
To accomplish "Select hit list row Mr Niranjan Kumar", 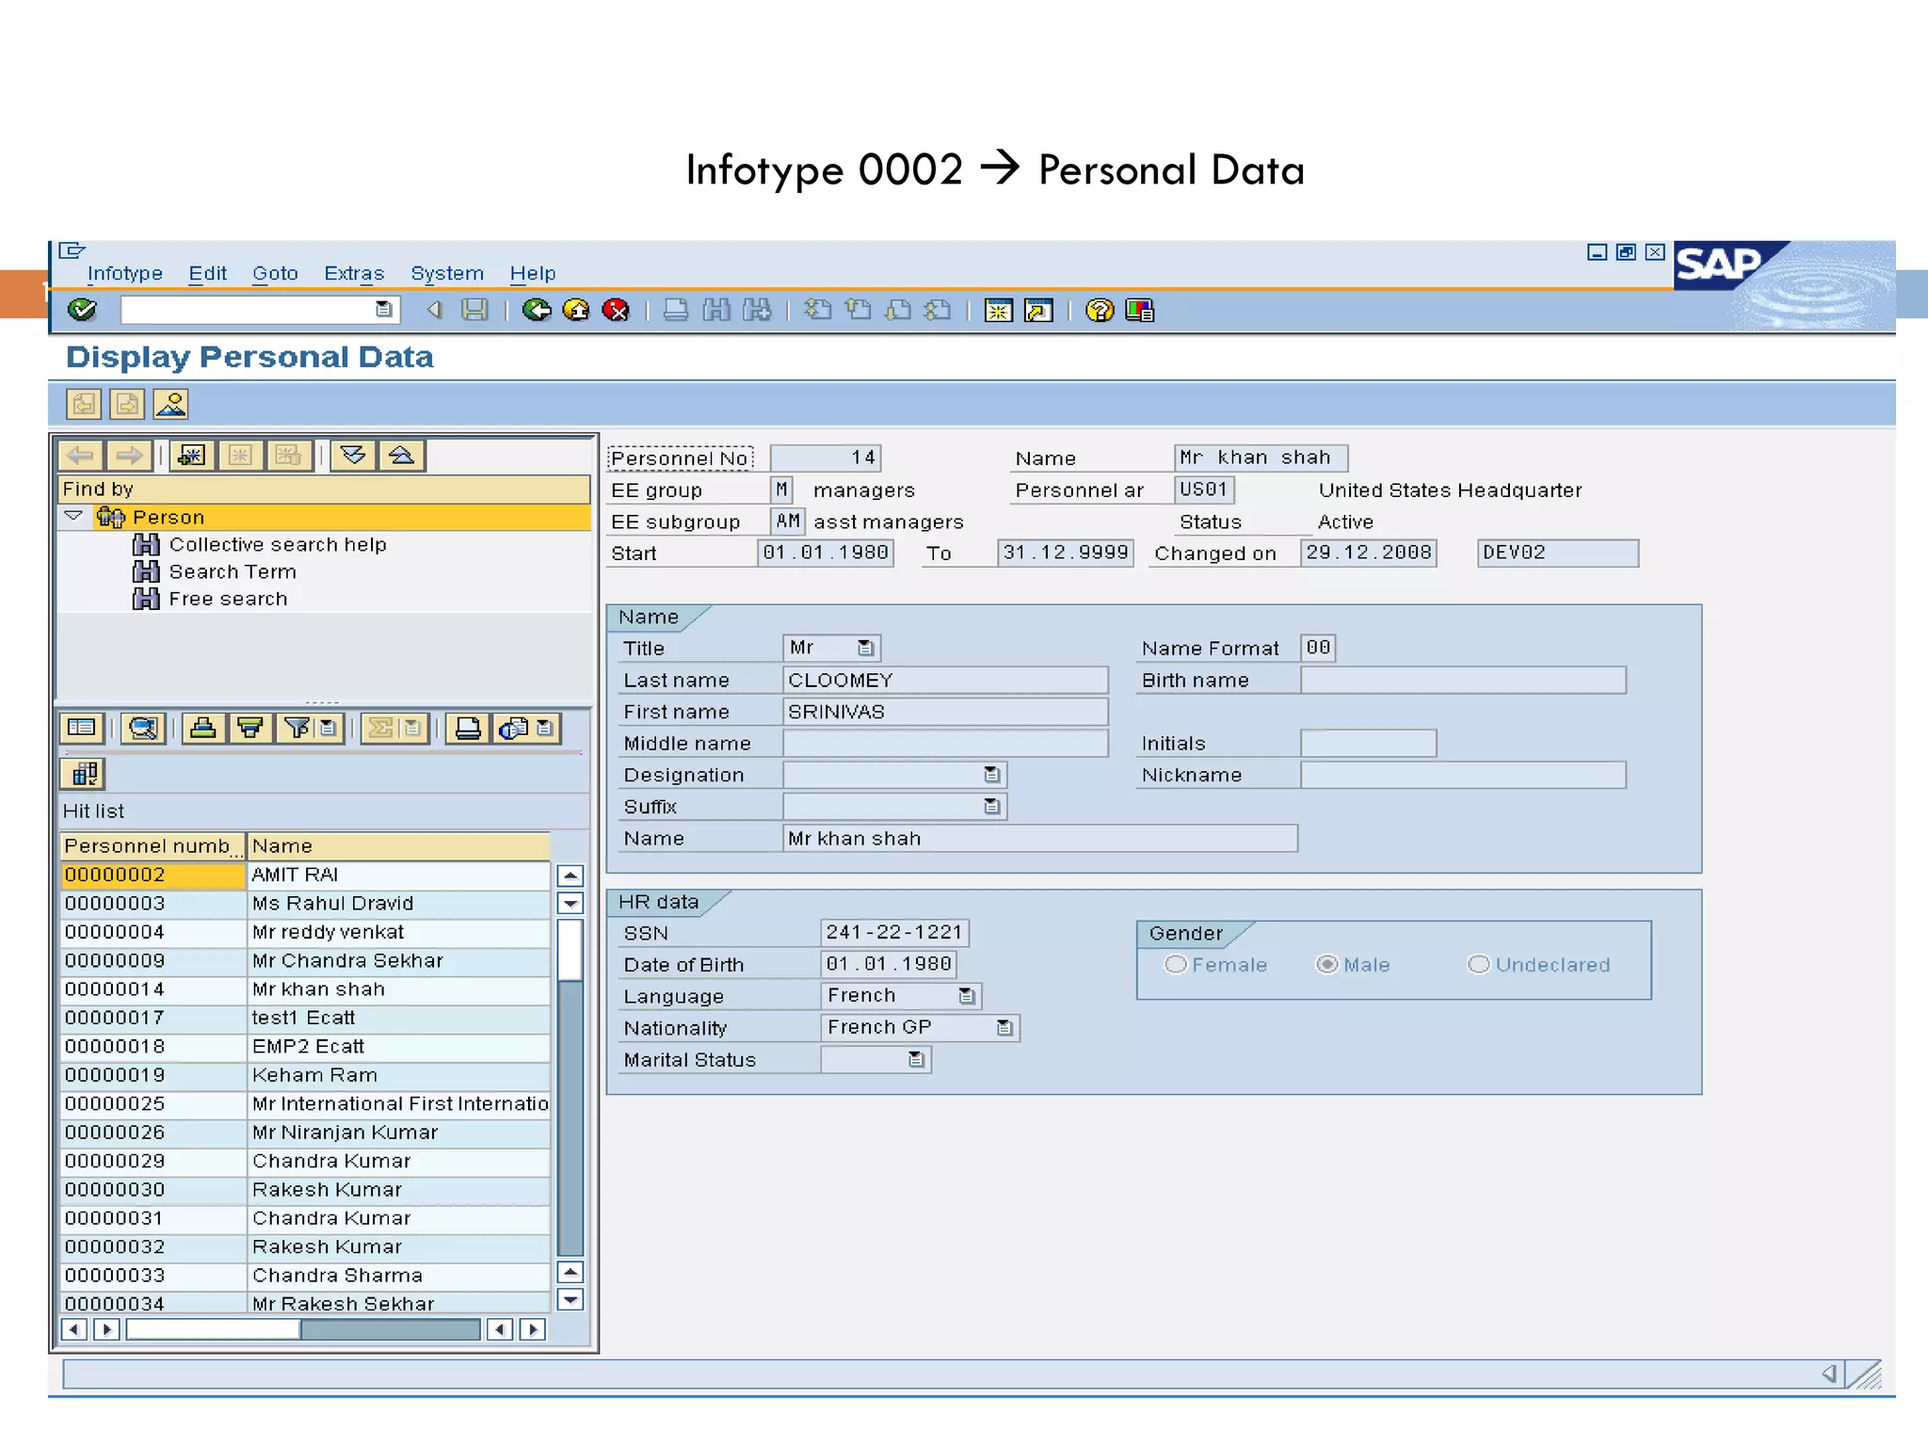I will click(x=305, y=1132).
